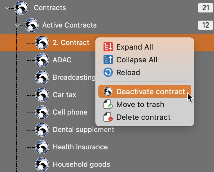Collapse the Active Contracts node chevron
The width and height of the screenshot is (214, 172).
pyautogui.click(x=17, y=25)
